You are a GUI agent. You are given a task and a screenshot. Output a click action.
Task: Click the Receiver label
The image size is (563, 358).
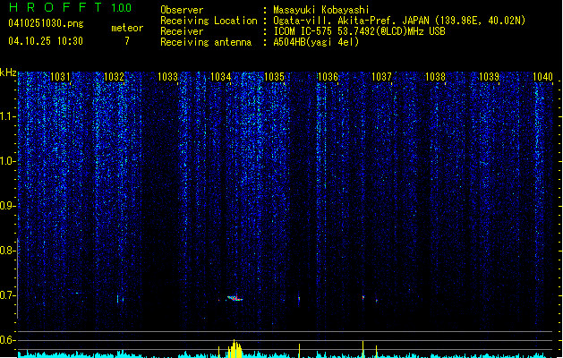click(x=182, y=31)
